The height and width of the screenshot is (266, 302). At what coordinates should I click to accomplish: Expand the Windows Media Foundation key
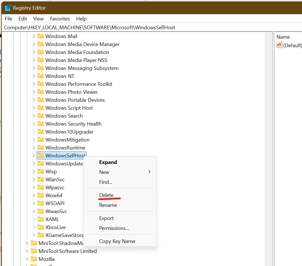(34, 52)
